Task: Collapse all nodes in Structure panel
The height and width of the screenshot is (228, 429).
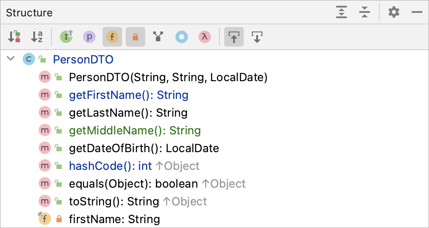Action: (x=365, y=12)
